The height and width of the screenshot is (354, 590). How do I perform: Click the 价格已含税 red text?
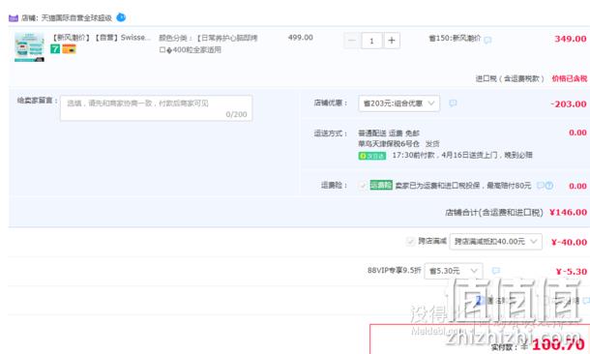pos(570,78)
